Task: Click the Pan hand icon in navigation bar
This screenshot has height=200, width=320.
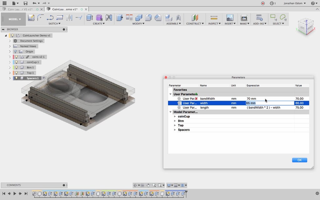Action: 148,185
